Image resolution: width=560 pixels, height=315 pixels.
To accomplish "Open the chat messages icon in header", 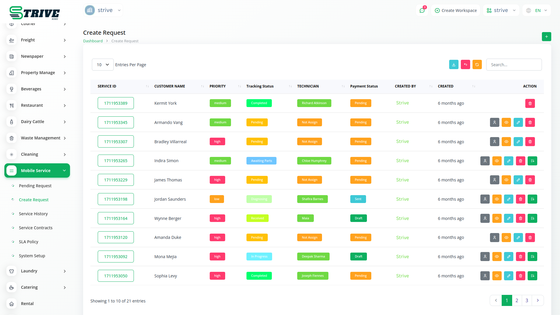I will pos(422,10).
